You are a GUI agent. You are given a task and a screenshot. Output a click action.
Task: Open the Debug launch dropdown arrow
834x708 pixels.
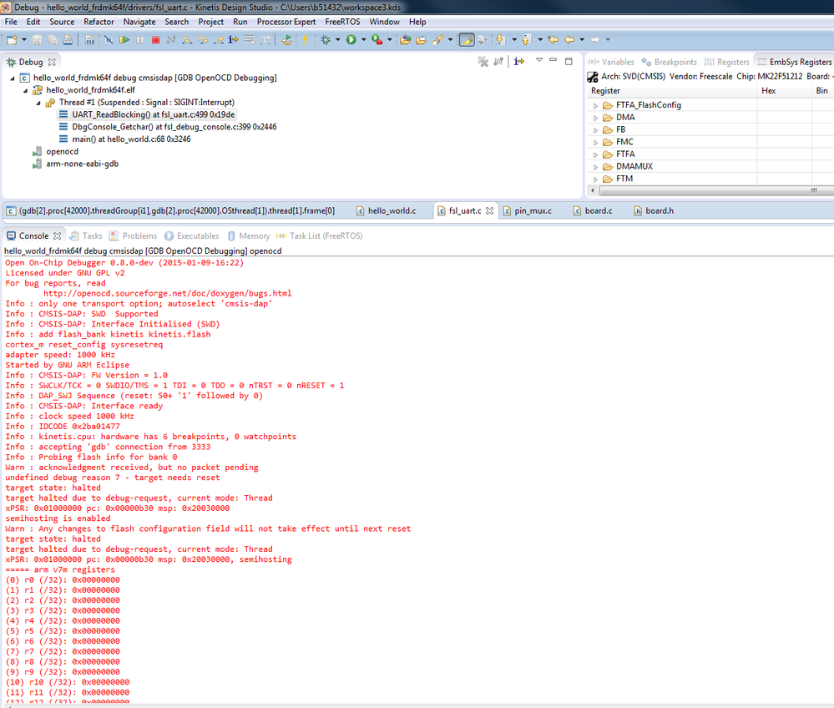point(338,40)
